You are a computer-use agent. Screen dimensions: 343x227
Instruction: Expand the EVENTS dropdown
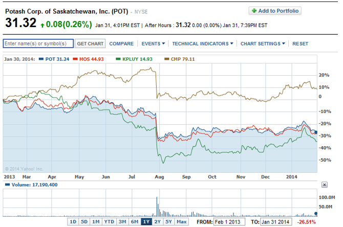click(153, 43)
